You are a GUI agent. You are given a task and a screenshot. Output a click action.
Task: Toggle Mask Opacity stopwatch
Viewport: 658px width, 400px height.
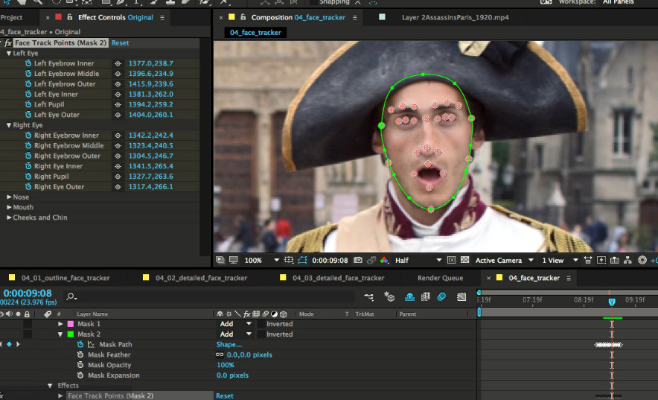pos(80,365)
